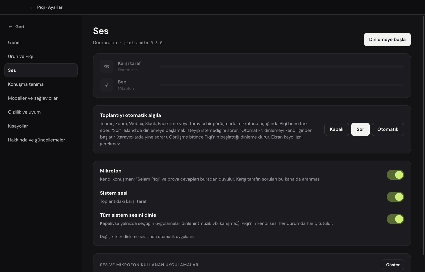Screen dimensions: 425x272
Task: Click the Piqi app icon in title bar
Action: (x=32, y=7)
